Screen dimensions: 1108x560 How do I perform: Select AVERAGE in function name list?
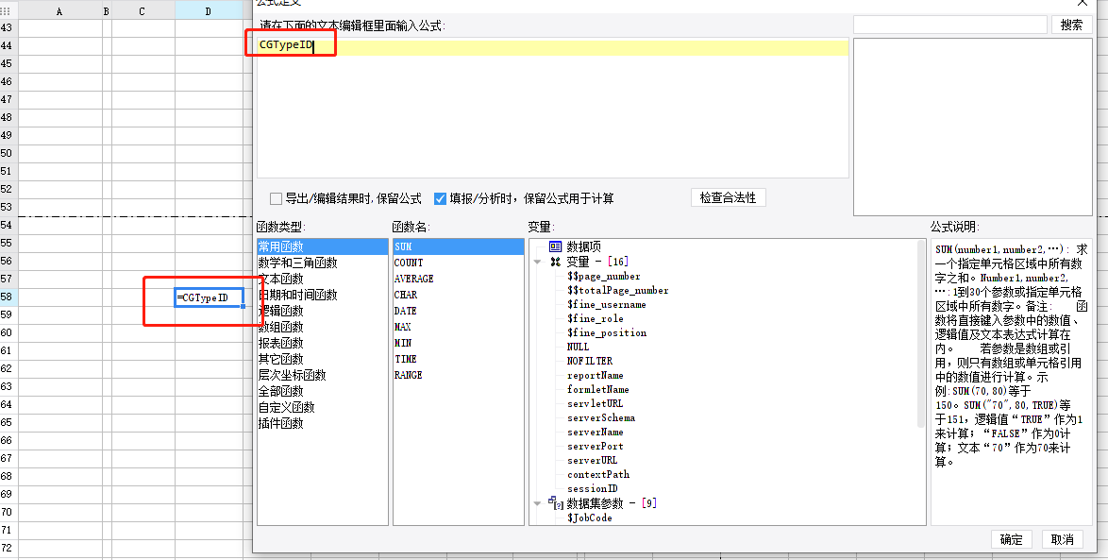click(459, 279)
